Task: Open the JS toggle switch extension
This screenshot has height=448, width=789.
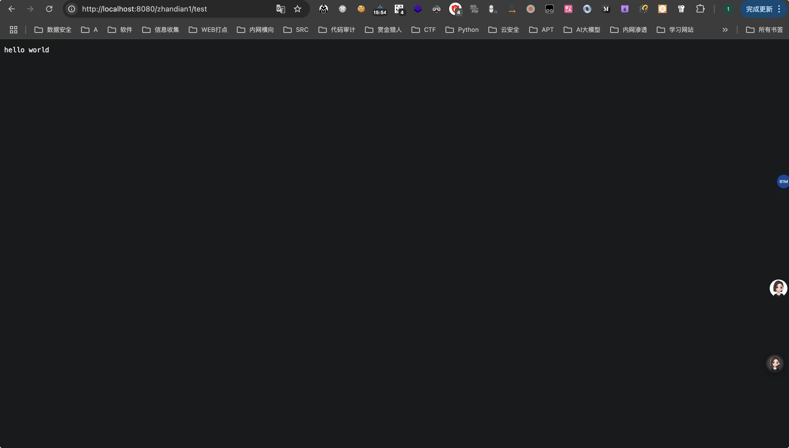Action: pos(493,9)
